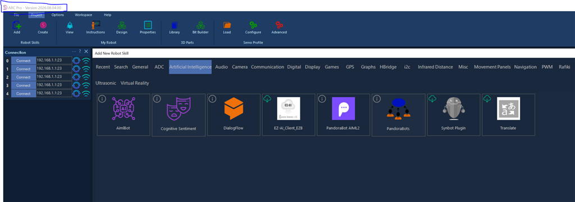Click the cloud download icon on EZ-AI_Client_EZB
575x202 pixels.
(x=267, y=98)
